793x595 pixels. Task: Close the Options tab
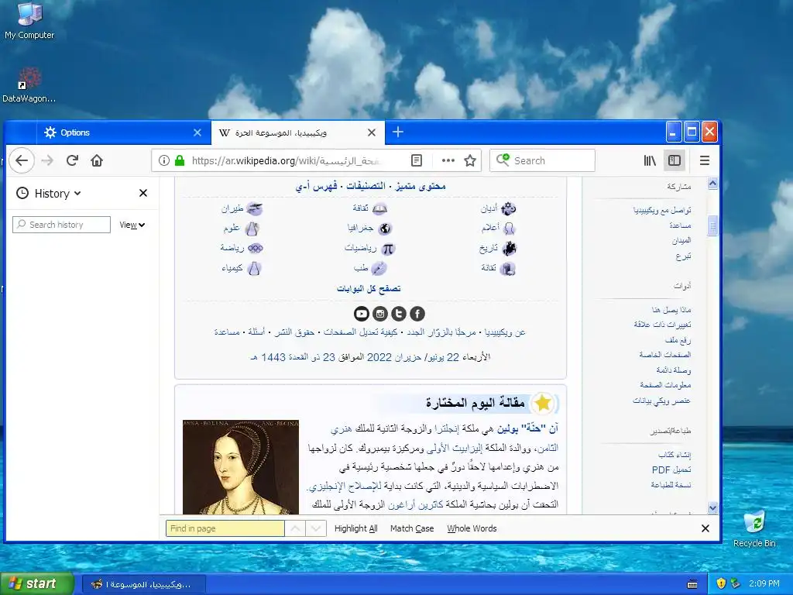197,132
